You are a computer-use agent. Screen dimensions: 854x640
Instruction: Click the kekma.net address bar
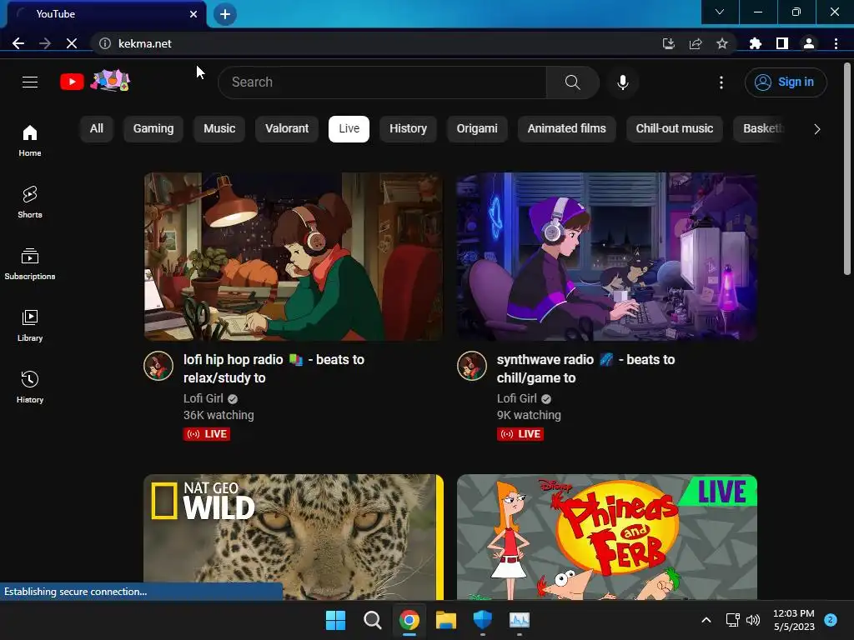tap(376, 43)
